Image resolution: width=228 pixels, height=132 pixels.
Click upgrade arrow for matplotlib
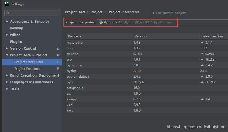202,42
